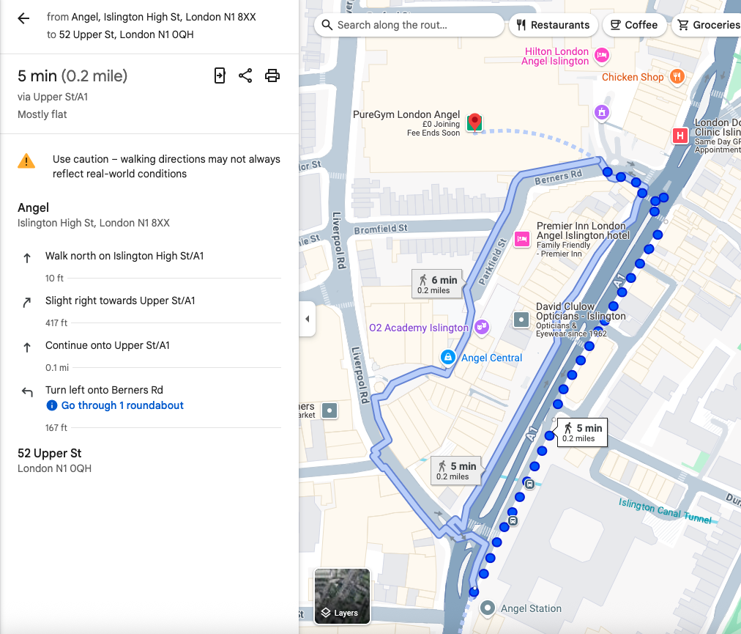Click the 52 Upper St destination heading
Screen dimensions: 741x634
[50, 453]
